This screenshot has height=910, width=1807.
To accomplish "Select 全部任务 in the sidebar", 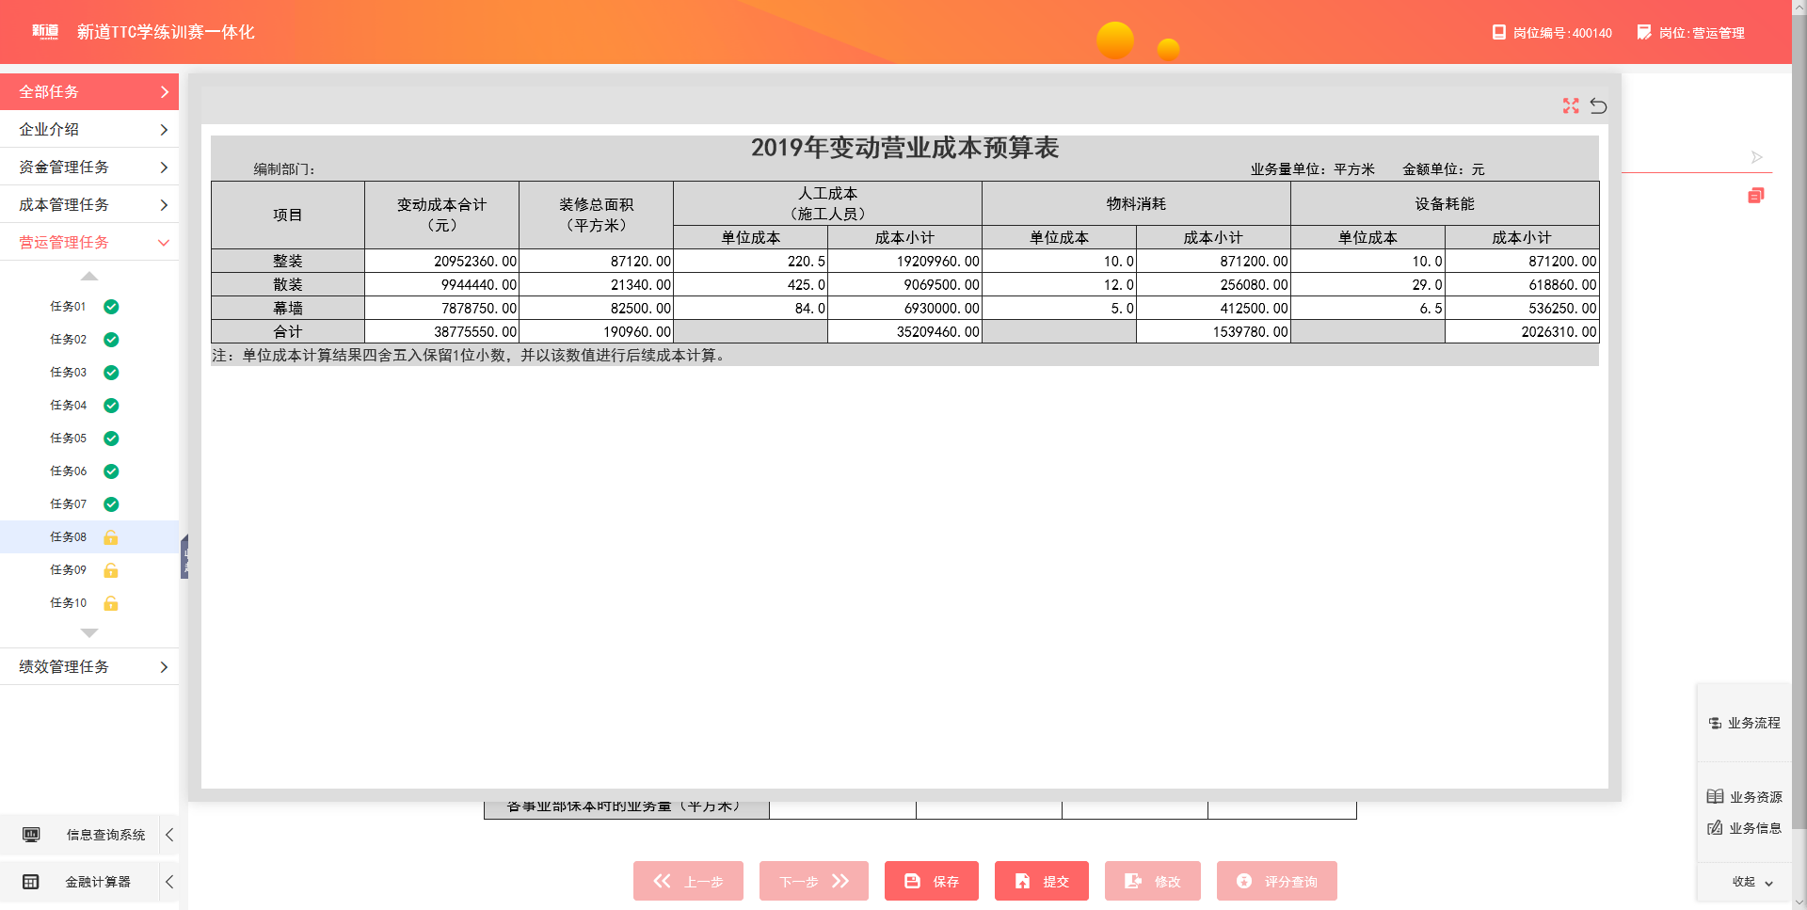I will pyautogui.click(x=89, y=91).
